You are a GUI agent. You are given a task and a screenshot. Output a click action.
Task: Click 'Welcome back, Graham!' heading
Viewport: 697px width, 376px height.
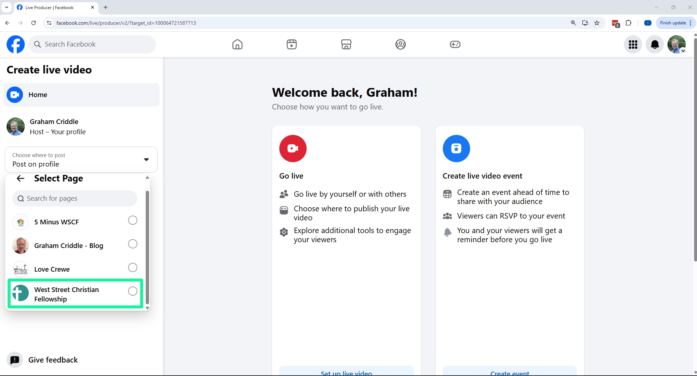(345, 92)
